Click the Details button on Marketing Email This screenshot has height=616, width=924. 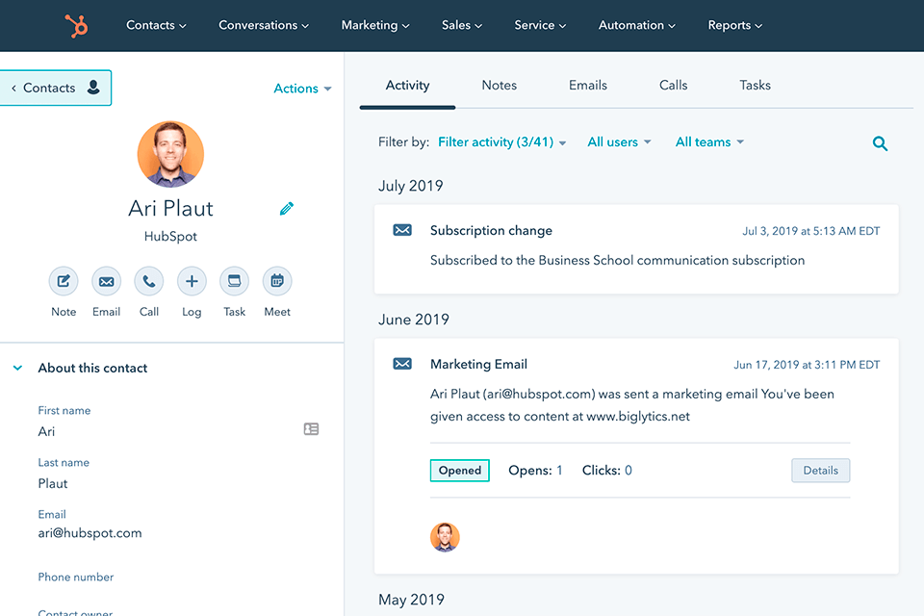(x=820, y=471)
